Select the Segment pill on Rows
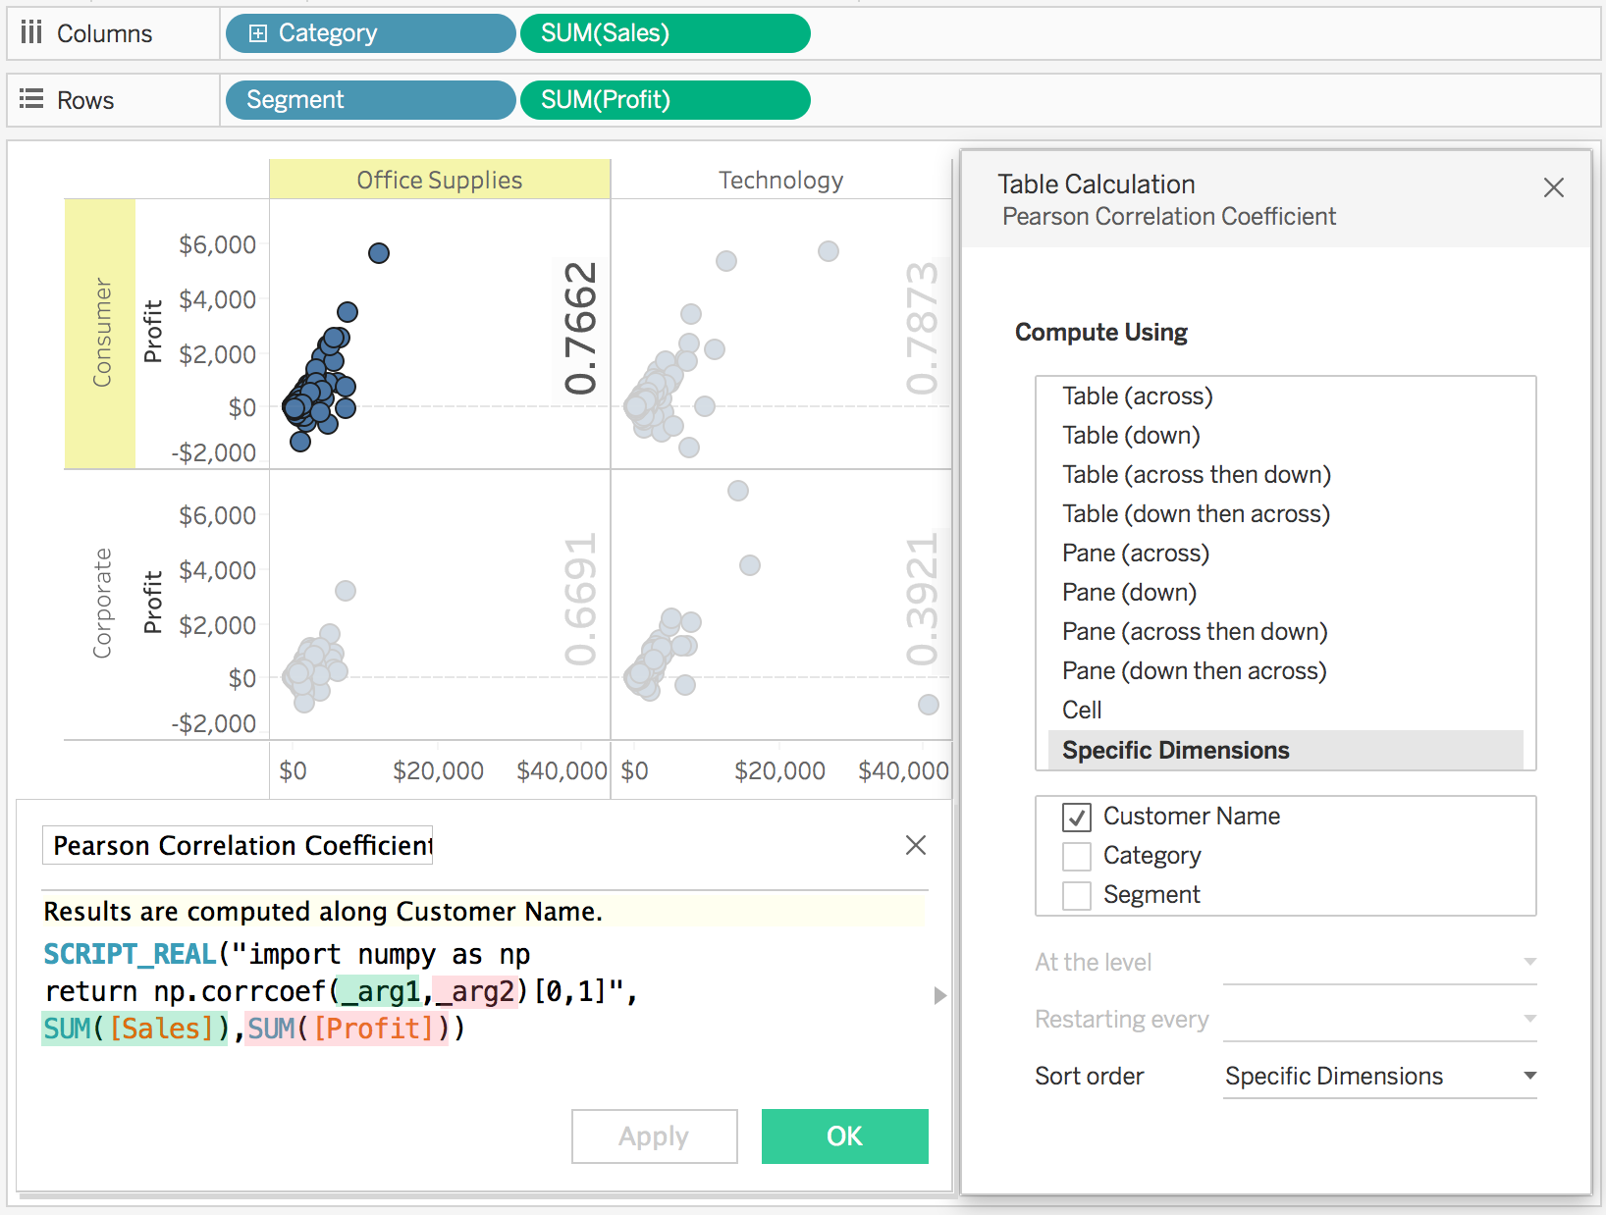The image size is (1606, 1215). 370,99
